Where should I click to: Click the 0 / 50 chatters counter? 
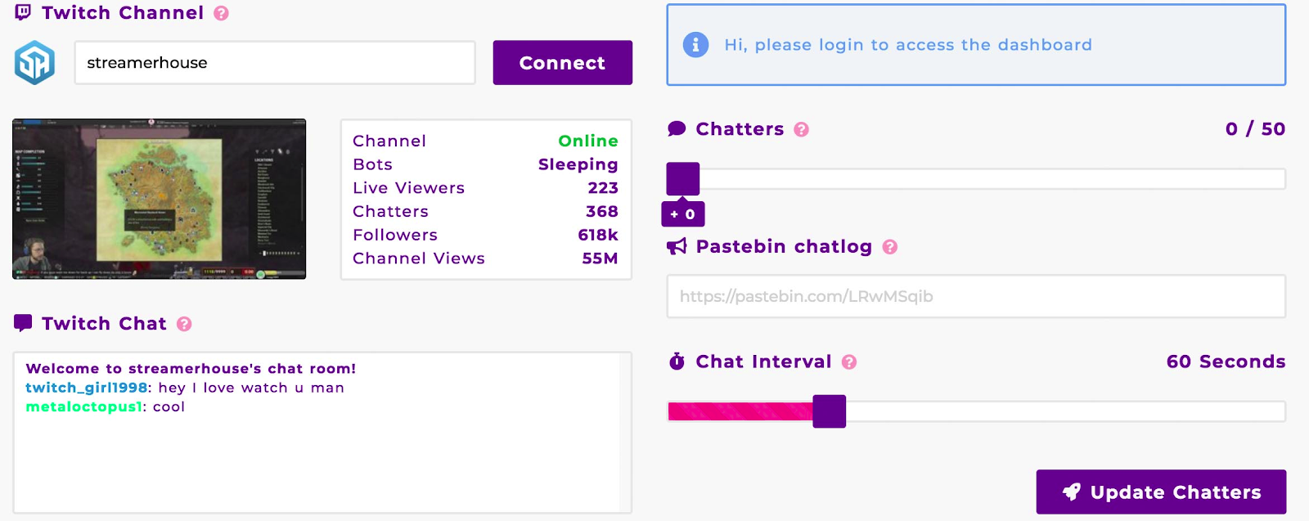(1255, 129)
